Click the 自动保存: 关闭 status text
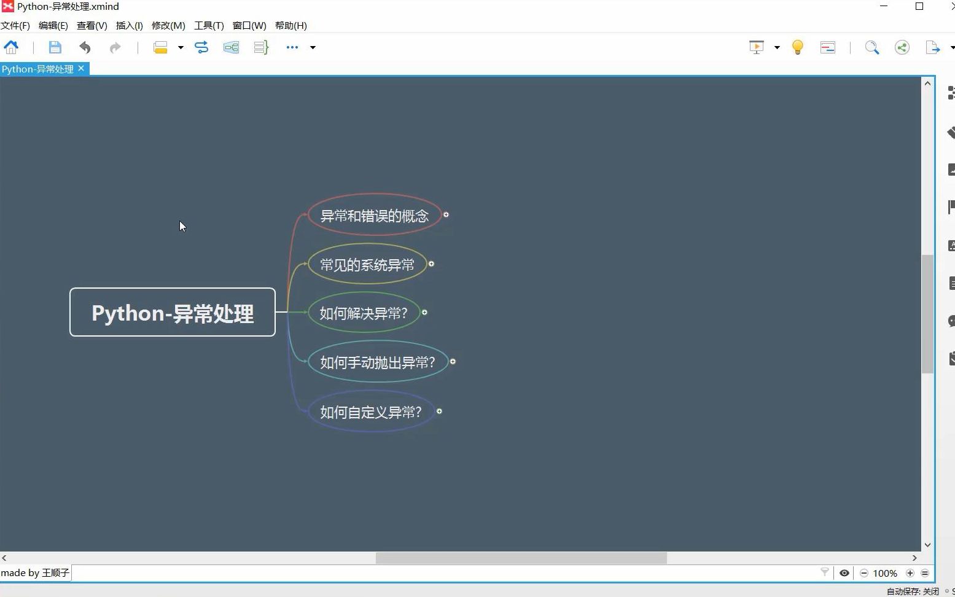Screen dimensions: 955x597 (913, 591)
